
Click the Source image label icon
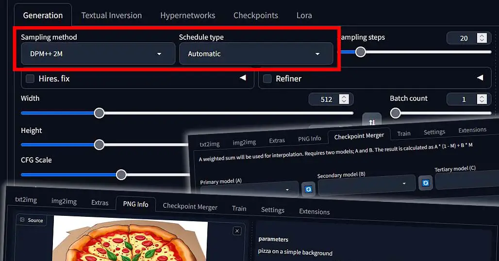point(22,220)
